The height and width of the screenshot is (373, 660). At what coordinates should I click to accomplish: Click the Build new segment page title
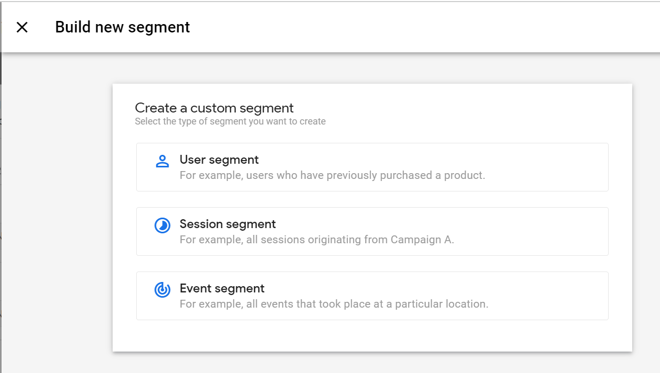(x=123, y=27)
